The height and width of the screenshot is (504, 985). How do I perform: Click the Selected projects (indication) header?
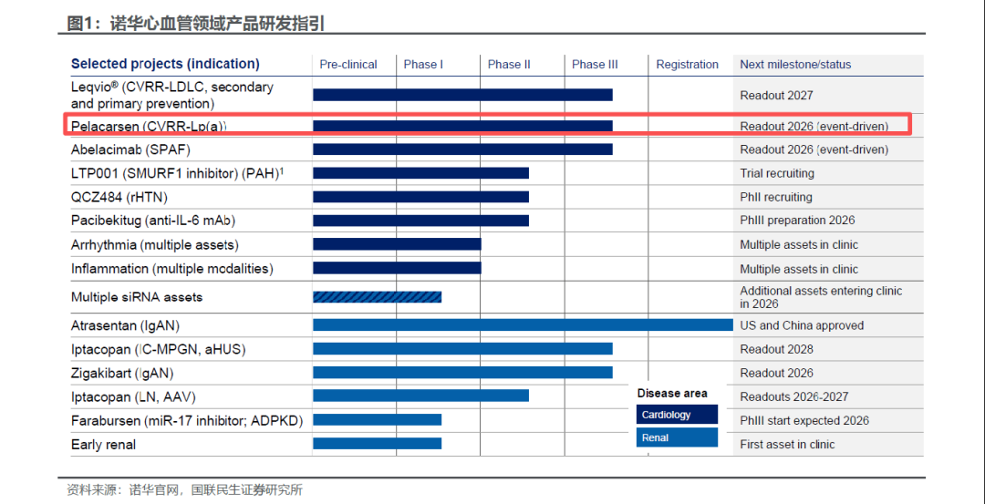point(165,64)
